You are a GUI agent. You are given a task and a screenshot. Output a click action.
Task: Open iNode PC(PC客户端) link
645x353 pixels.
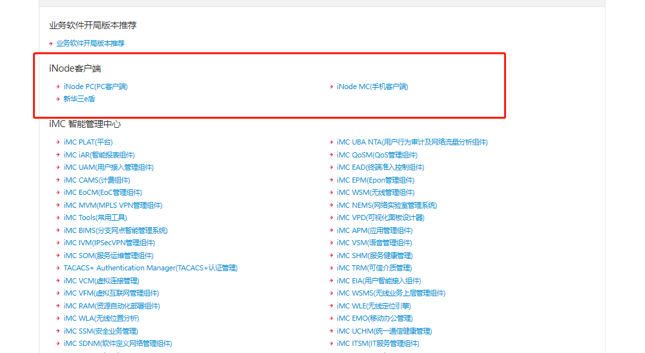(96, 86)
